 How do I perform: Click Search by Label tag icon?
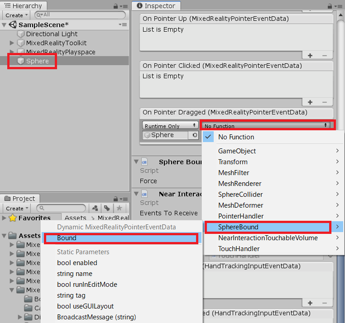click(107, 208)
